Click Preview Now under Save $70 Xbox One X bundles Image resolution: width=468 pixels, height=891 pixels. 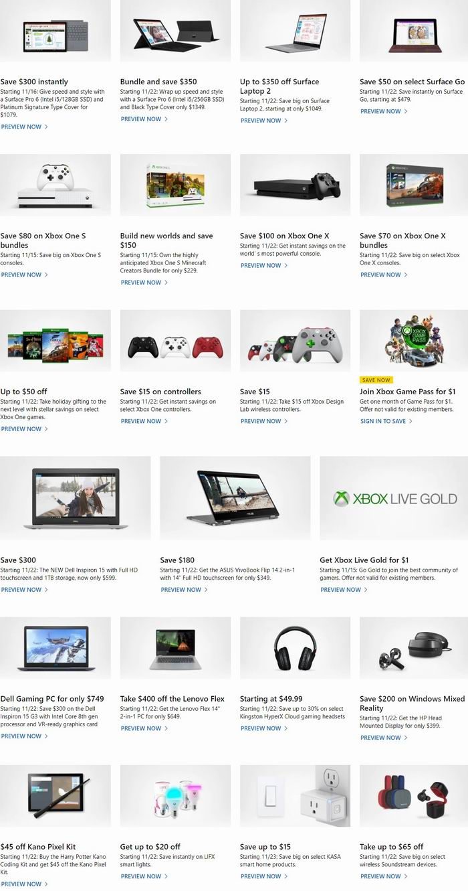384,274
